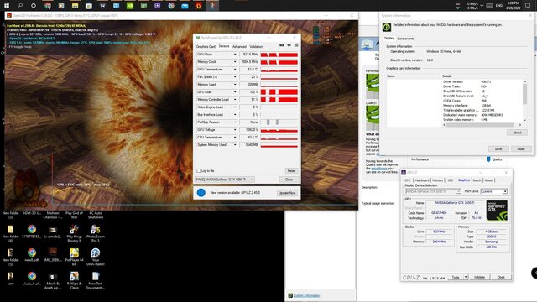Click the NVIDIA logo in System Information header
537x302 pixels.
[387, 27]
